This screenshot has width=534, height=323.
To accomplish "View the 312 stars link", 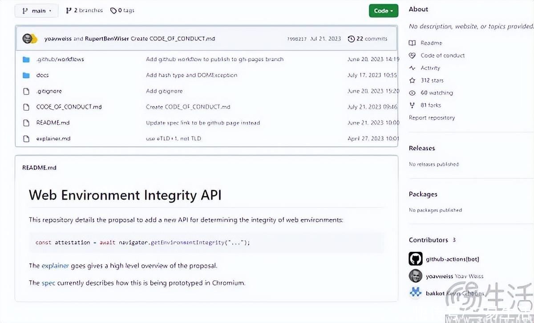I will pyautogui.click(x=432, y=81).
